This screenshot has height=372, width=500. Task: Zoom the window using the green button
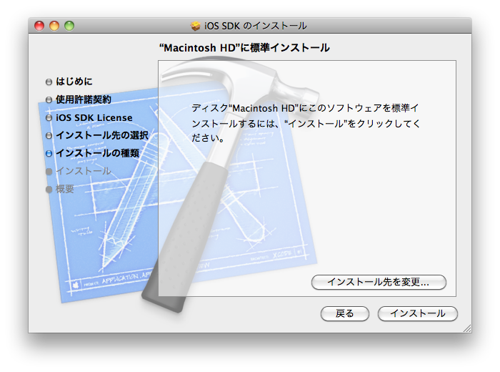coord(69,26)
